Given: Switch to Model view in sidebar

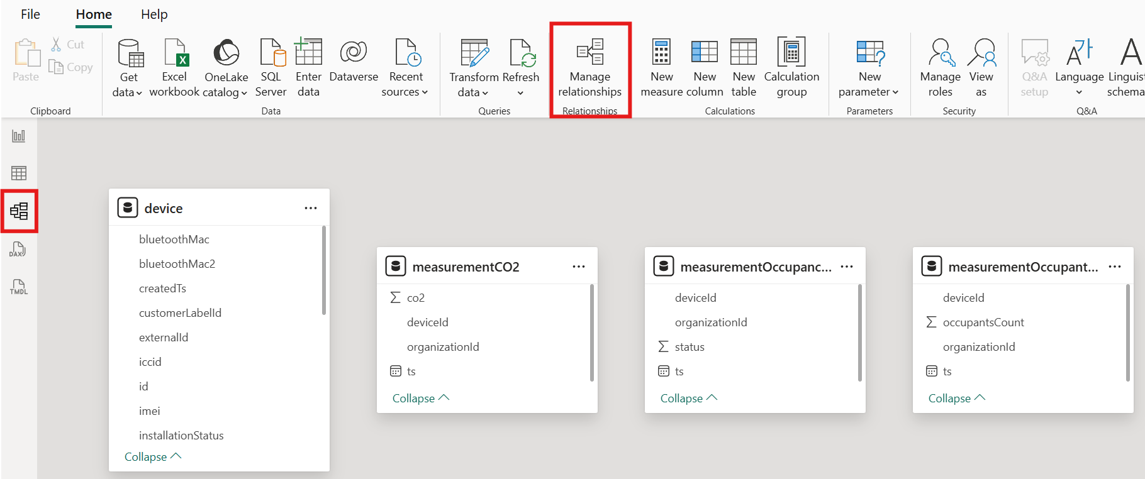Looking at the screenshot, I should pyautogui.click(x=19, y=211).
